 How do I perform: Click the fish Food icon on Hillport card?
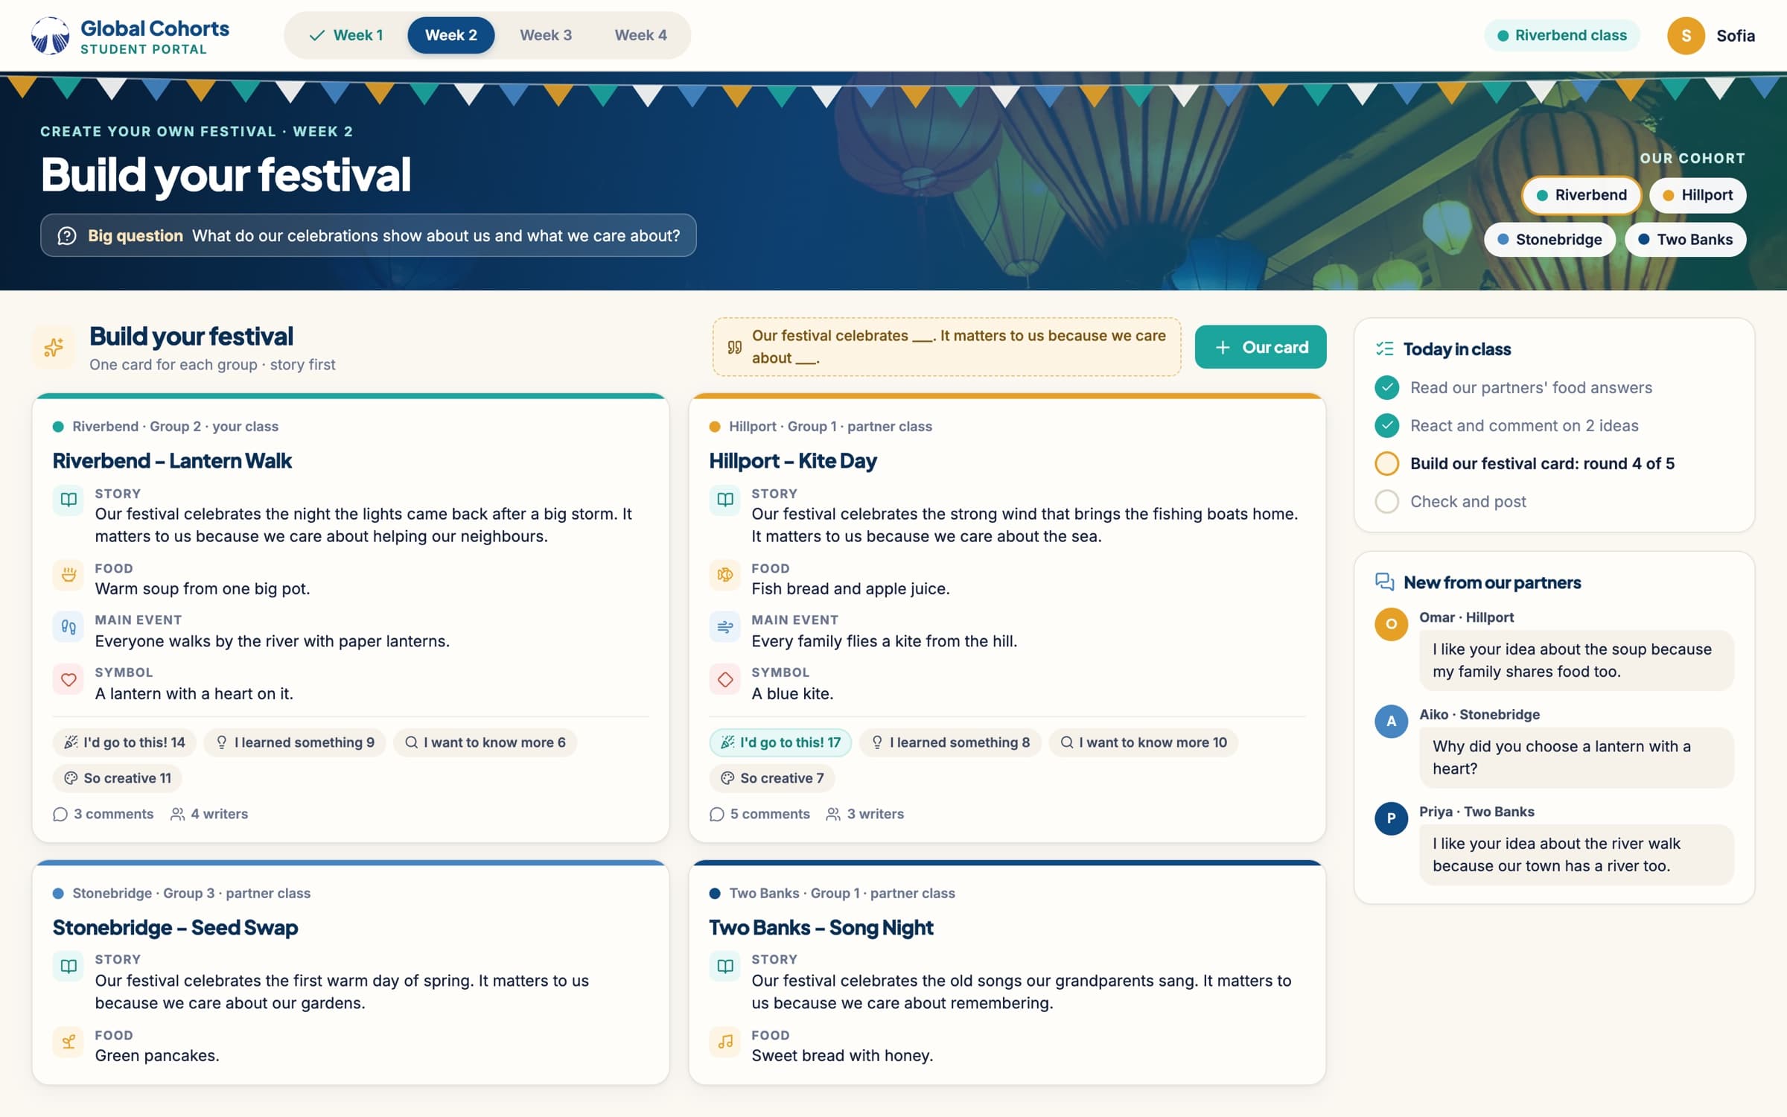tap(725, 574)
